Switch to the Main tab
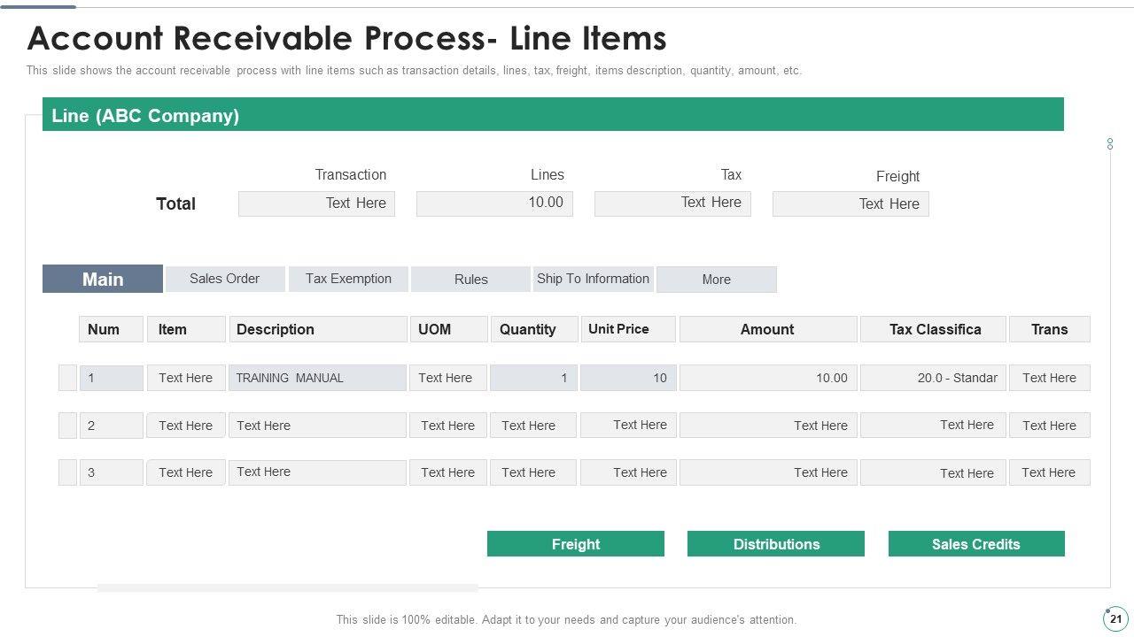1134x637 pixels. (x=103, y=279)
